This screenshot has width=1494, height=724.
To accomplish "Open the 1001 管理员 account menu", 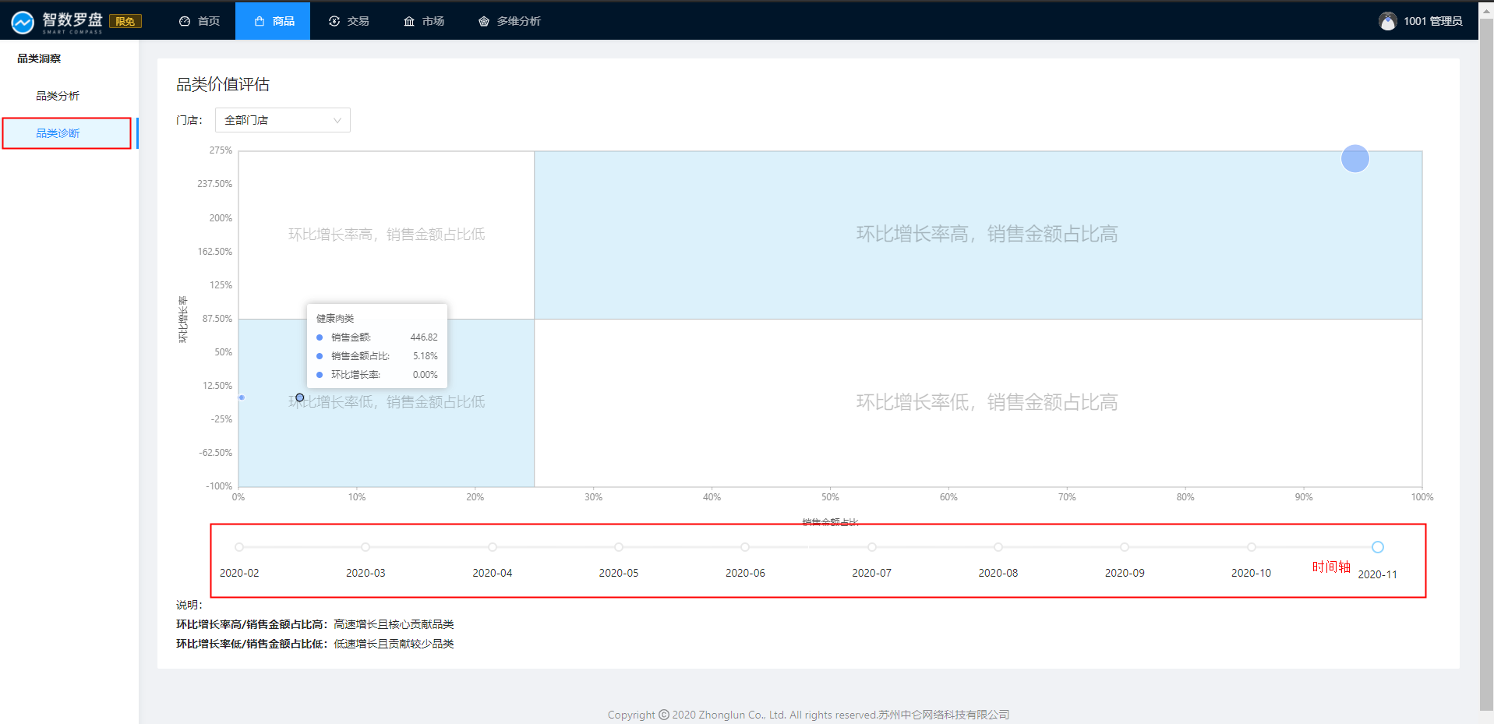I will click(x=1432, y=21).
